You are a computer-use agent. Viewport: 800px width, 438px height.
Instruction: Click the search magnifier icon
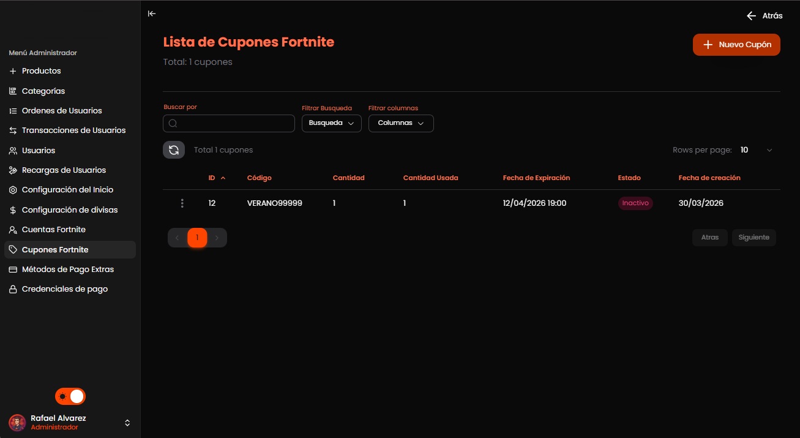(x=173, y=123)
